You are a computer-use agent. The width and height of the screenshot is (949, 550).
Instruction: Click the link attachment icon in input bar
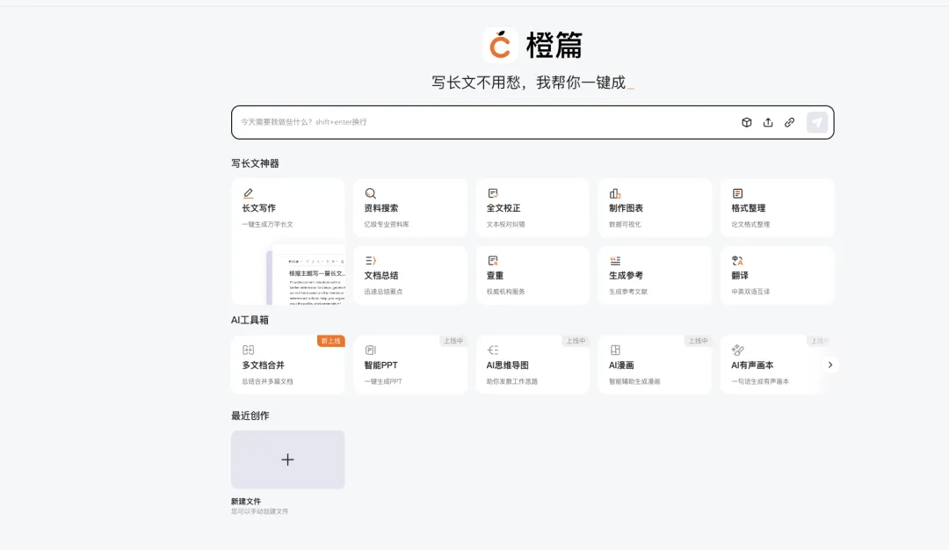[x=788, y=122]
